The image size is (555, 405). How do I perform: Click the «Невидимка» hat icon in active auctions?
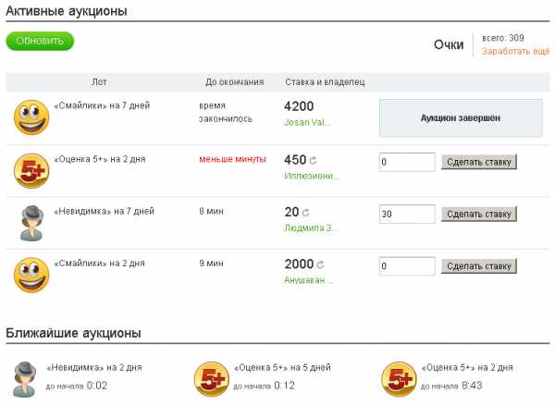pyautogui.click(x=31, y=221)
